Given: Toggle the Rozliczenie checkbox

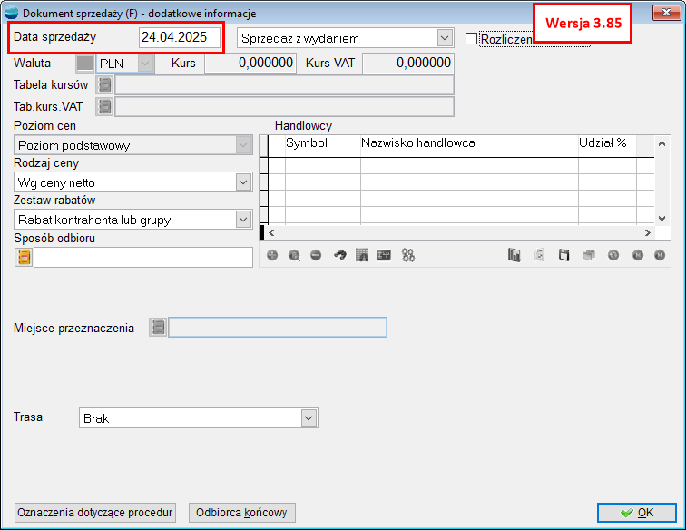Looking at the screenshot, I should pyautogui.click(x=471, y=39).
